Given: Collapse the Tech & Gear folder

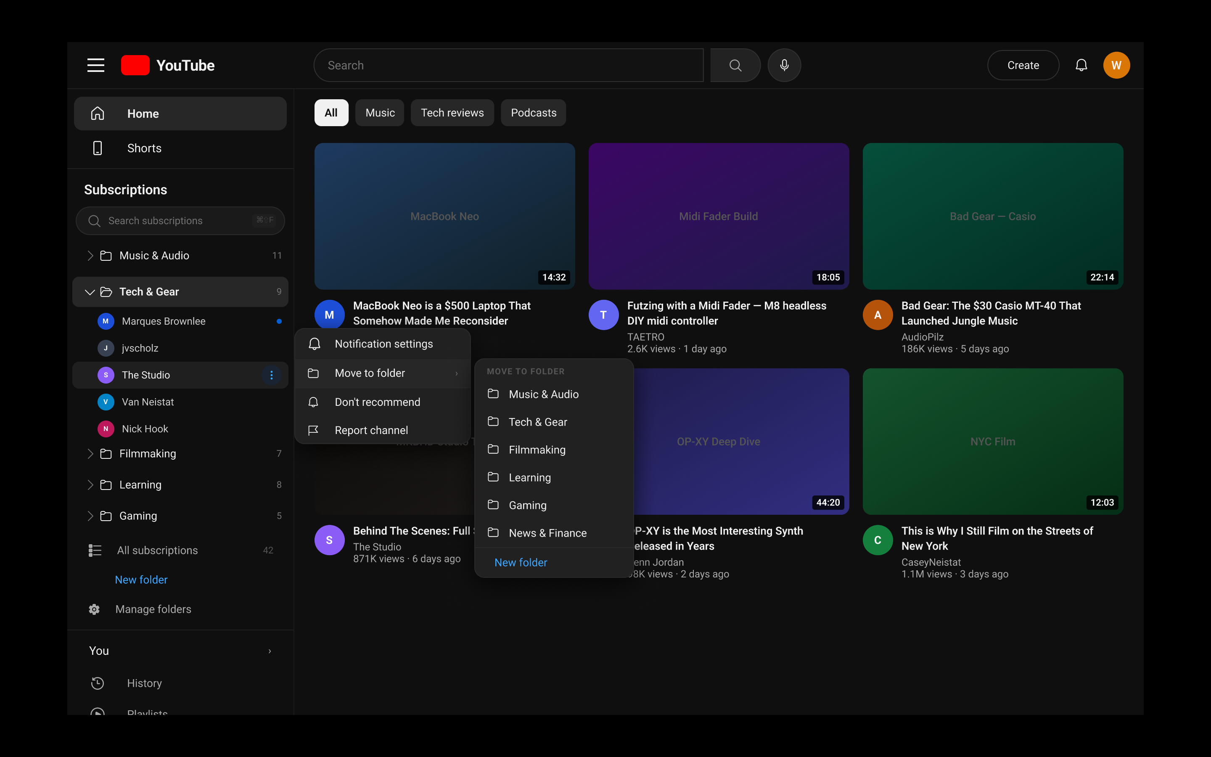Looking at the screenshot, I should click(x=90, y=292).
